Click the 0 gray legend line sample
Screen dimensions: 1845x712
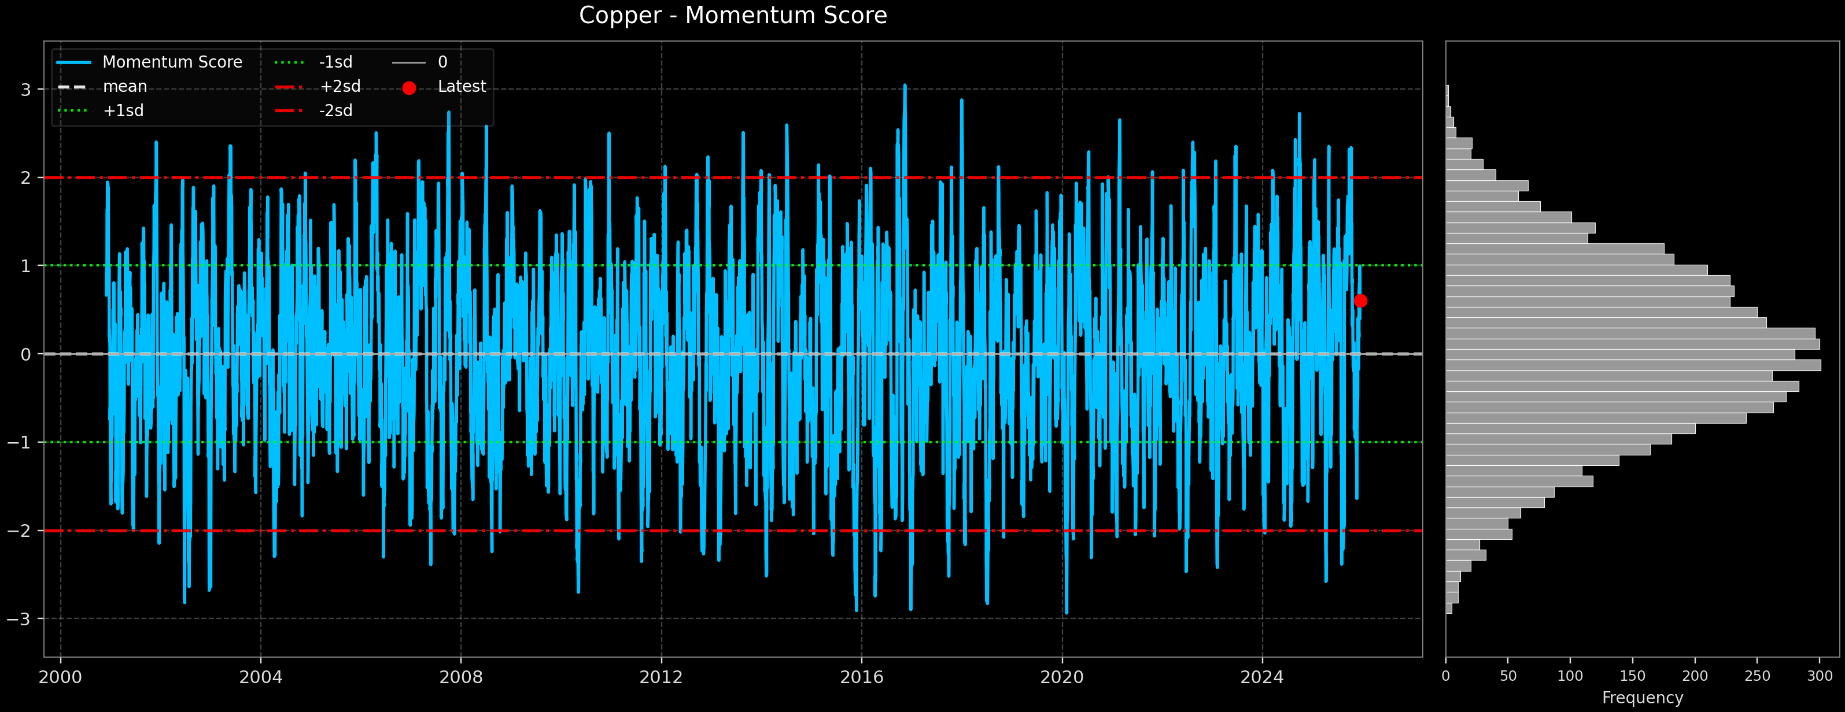(409, 63)
